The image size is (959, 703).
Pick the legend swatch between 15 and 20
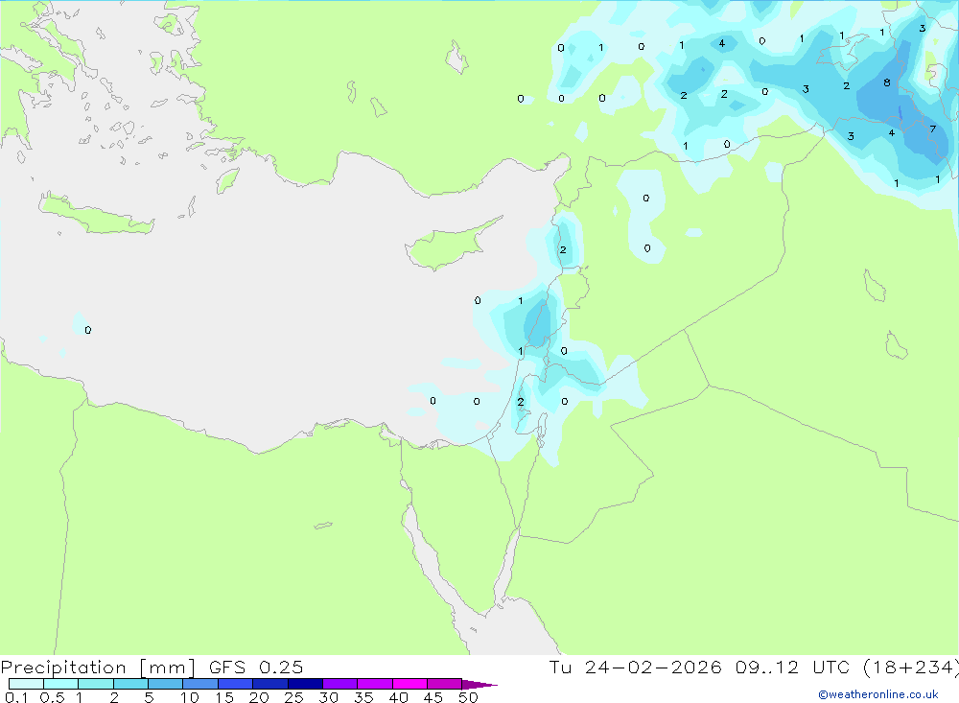pyautogui.click(x=235, y=684)
